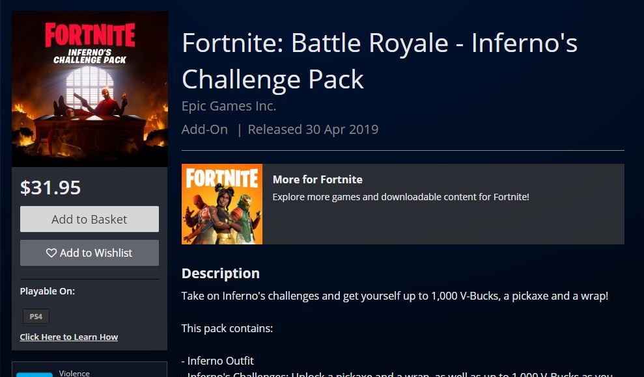Click the Explore more games banner text

click(400, 196)
